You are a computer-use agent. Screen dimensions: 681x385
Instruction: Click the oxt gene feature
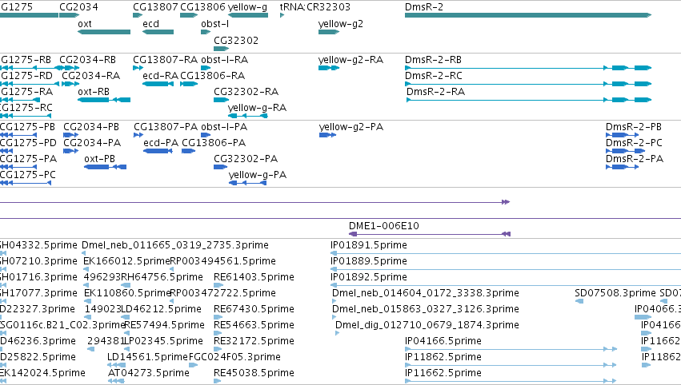coord(104,32)
